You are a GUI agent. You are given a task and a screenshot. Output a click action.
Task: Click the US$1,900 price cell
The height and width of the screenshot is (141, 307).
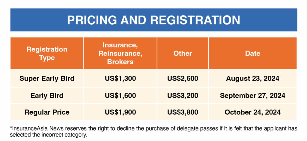[x=120, y=112]
